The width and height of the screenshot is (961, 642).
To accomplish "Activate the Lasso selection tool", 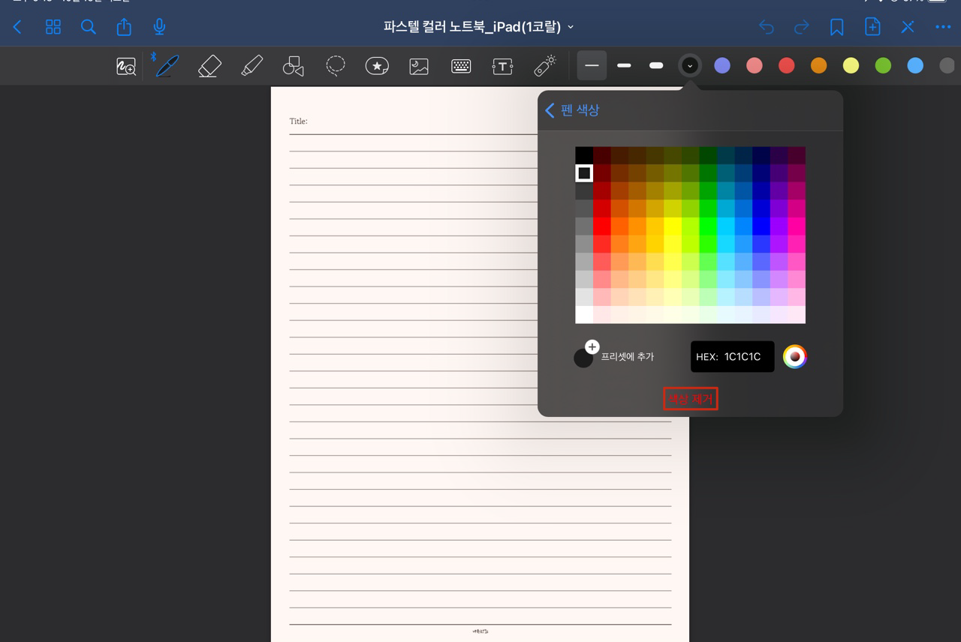I will pyautogui.click(x=335, y=66).
